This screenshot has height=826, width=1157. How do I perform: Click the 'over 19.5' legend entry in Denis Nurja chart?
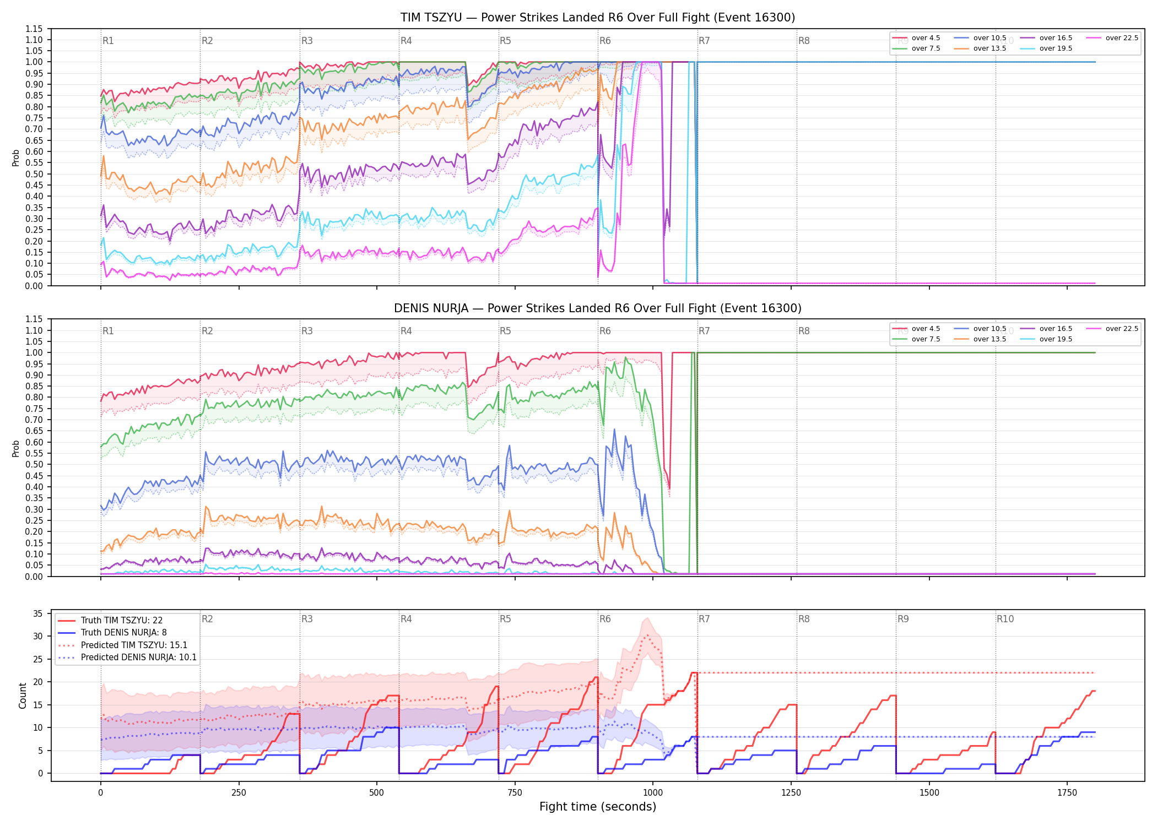point(1046,339)
